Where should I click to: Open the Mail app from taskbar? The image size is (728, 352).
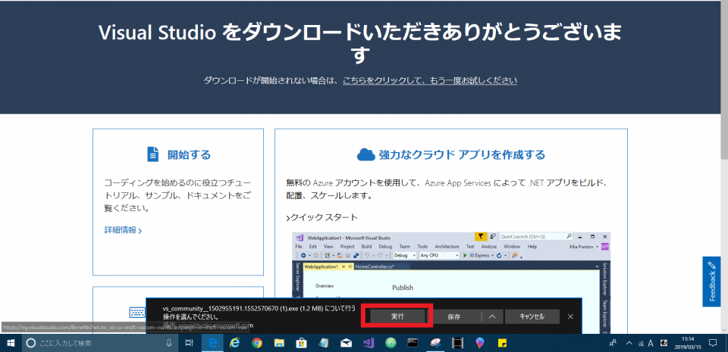346,343
